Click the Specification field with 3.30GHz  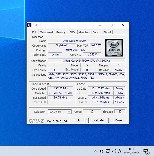click(87, 61)
